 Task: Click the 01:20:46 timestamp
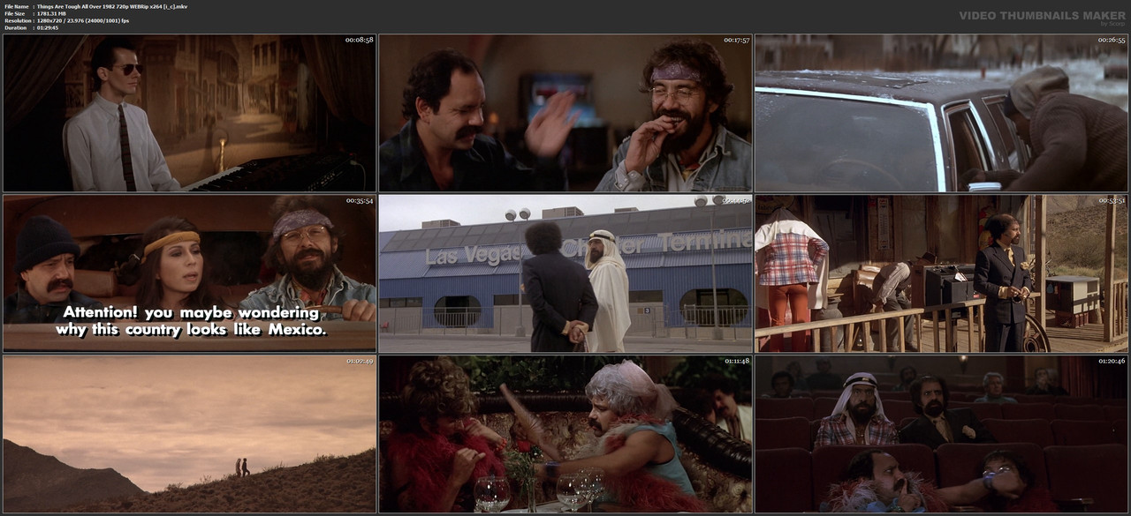coord(1112,361)
